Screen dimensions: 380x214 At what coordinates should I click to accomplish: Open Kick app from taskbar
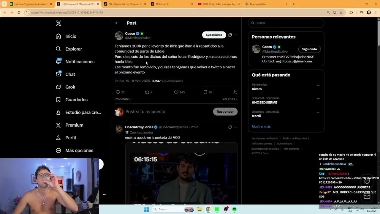tap(217, 209)
